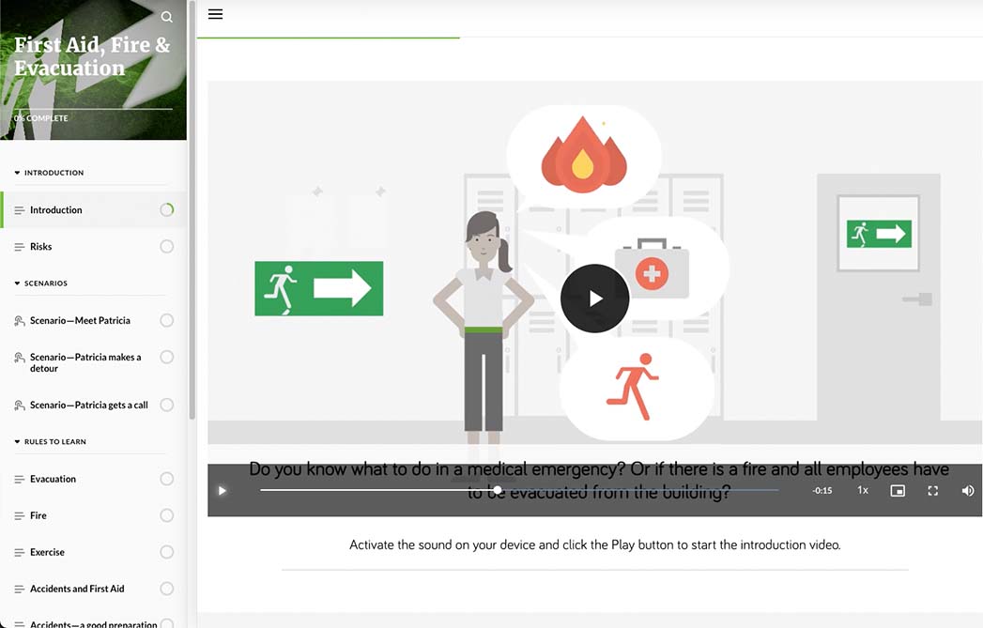Collapse the RULES TO LEARN section
This screenshot has height=628, width=983.
[x=17, y=441]
